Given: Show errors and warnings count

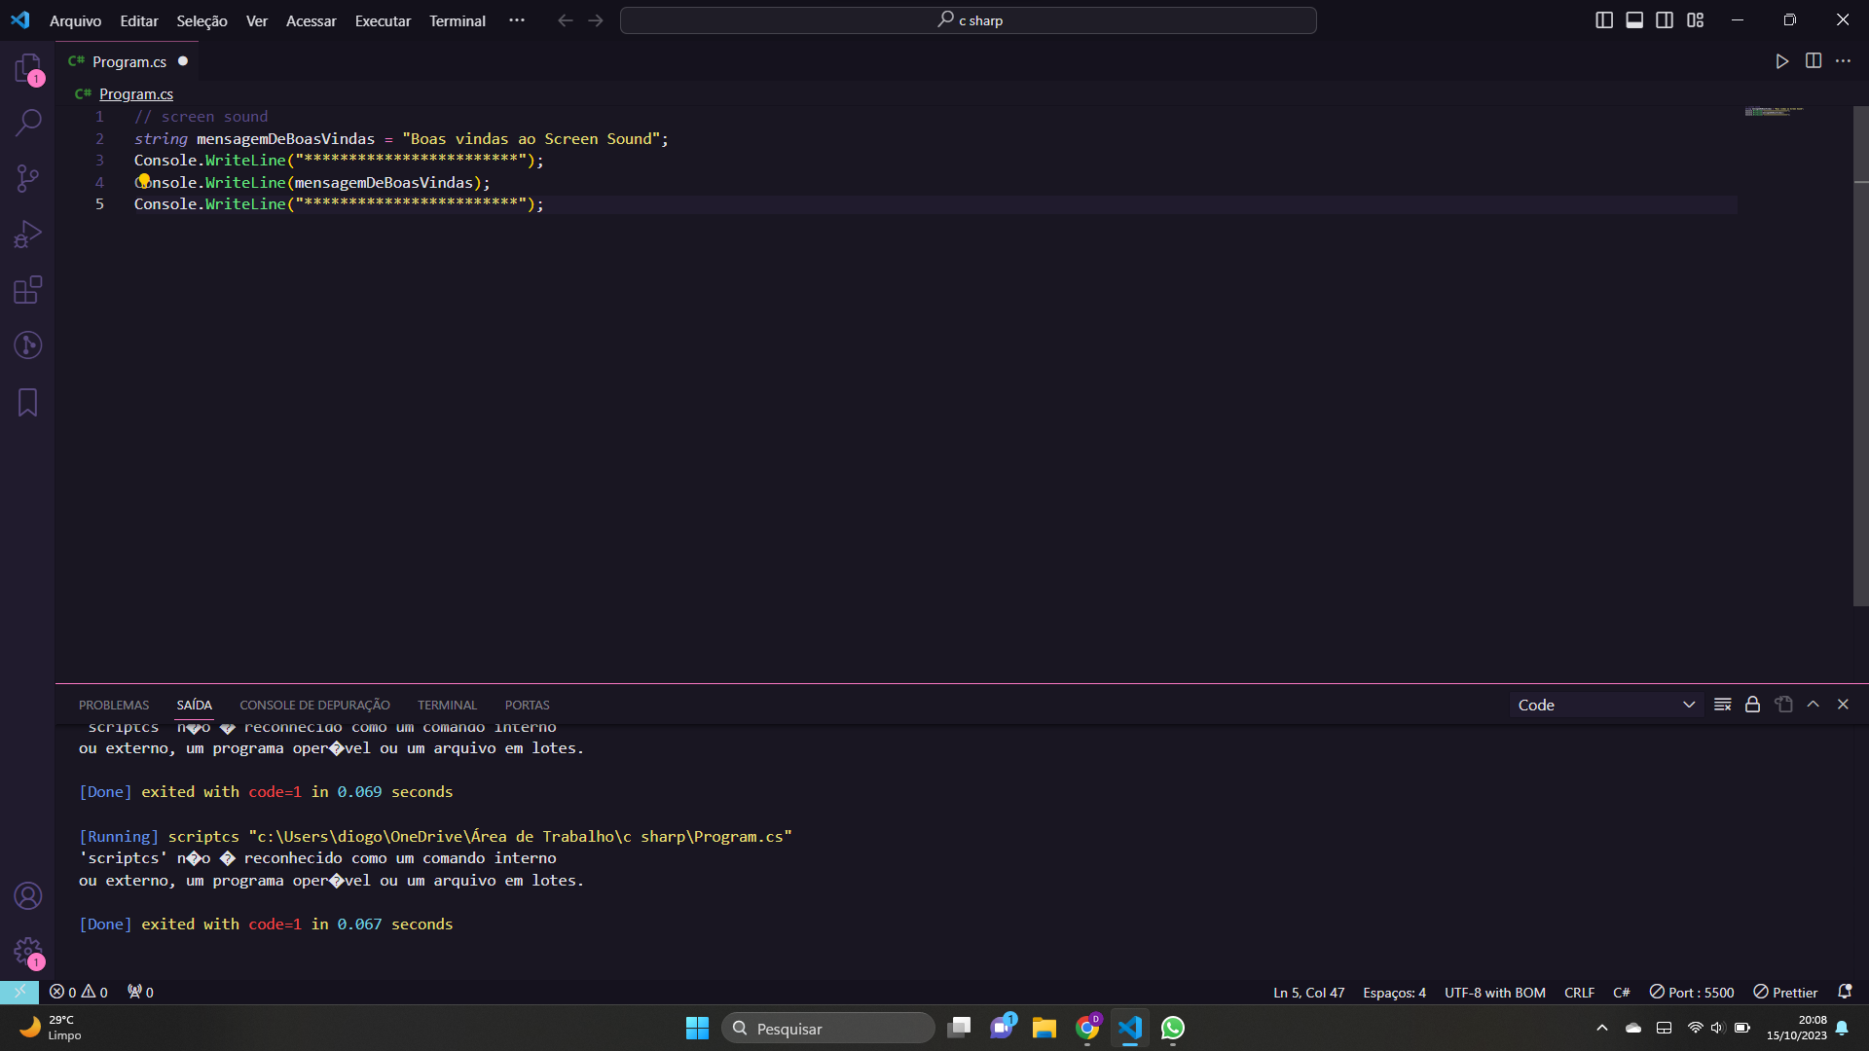Looking at the screenshot, I should 79,992.
